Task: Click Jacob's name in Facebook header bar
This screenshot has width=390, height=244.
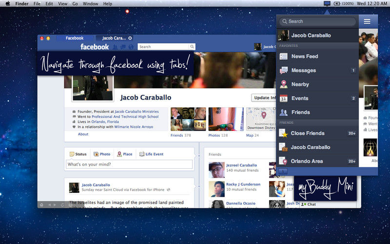Action: 270,47
